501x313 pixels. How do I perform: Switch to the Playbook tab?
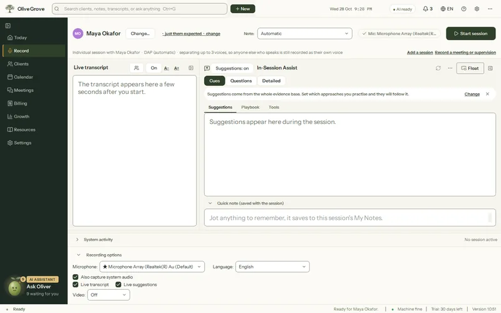click(x=250, y=107)
